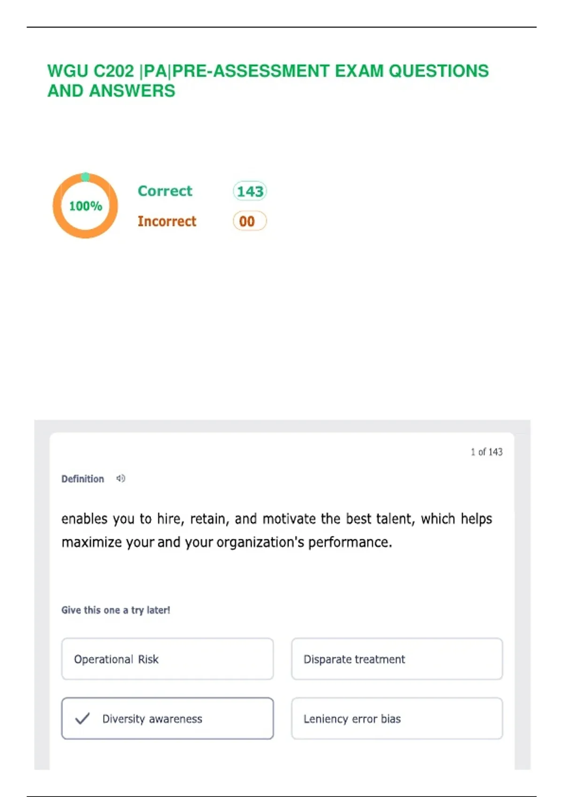Viewport: 563px width, 797px height.
Task: Click the Incorrect count badge showing 00
Action: coord(250,221)
